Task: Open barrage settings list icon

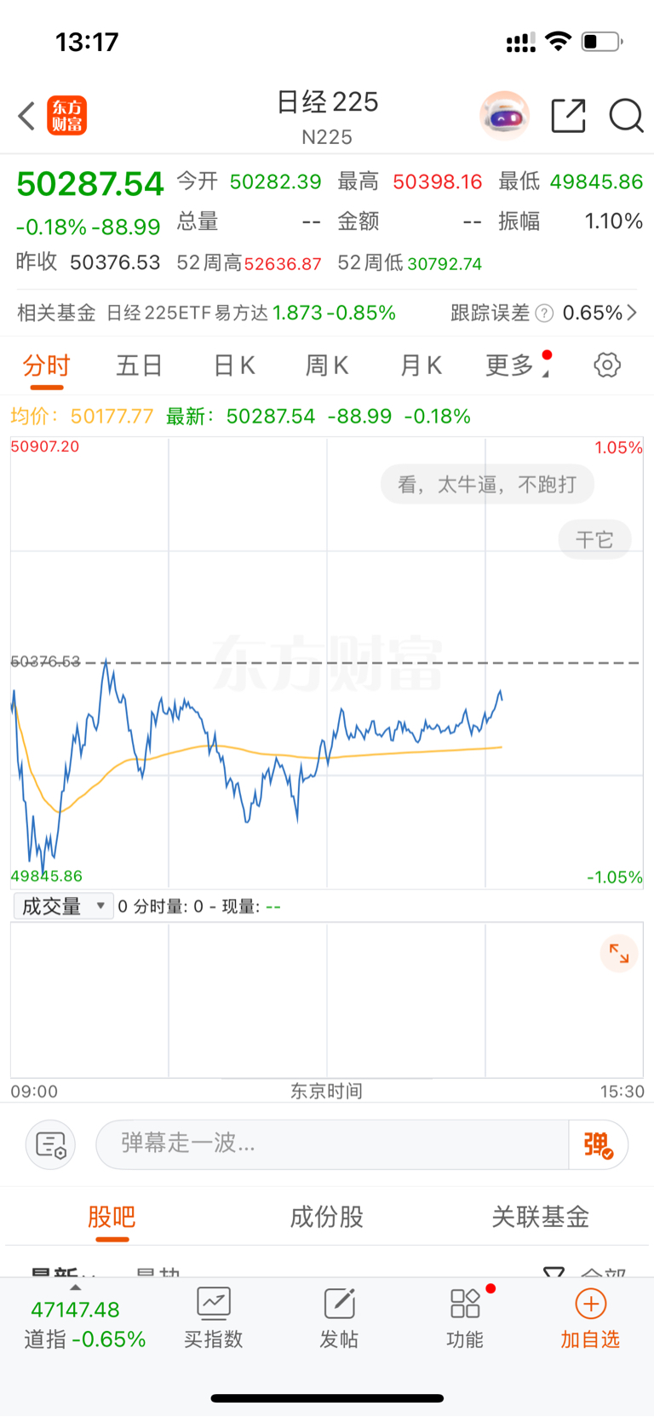Action: 50,1144
